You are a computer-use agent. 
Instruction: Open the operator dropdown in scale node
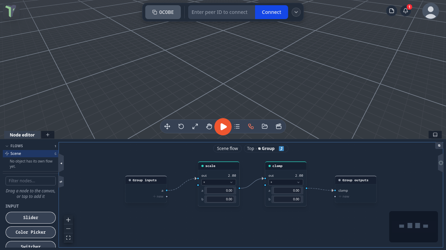pyautogui.click(x=218, y=182)
